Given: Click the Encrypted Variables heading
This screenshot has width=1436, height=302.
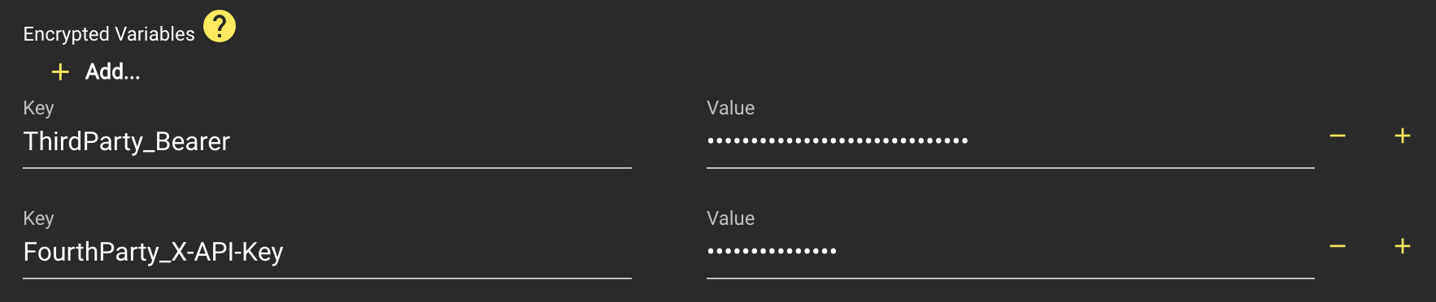Looking at the screenshot, I should coord(109,34).
